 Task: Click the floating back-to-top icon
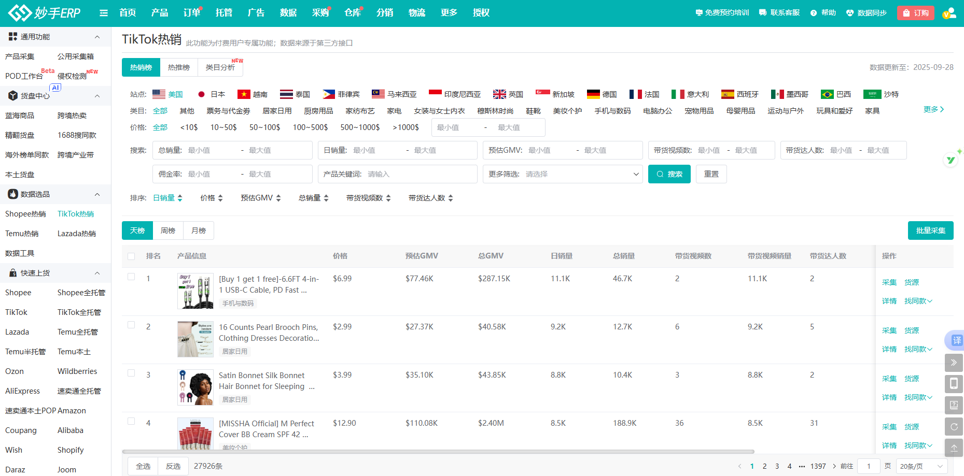point(954,448)
